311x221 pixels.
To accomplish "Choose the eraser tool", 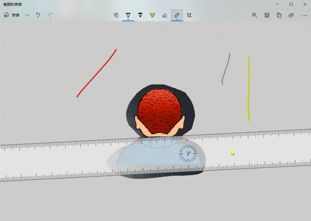I will coord(165,15).
